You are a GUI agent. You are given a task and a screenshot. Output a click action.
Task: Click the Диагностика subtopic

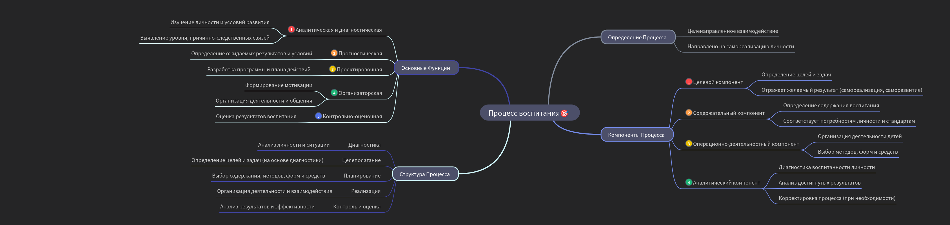pyautogui.click(x=364, y=145)
